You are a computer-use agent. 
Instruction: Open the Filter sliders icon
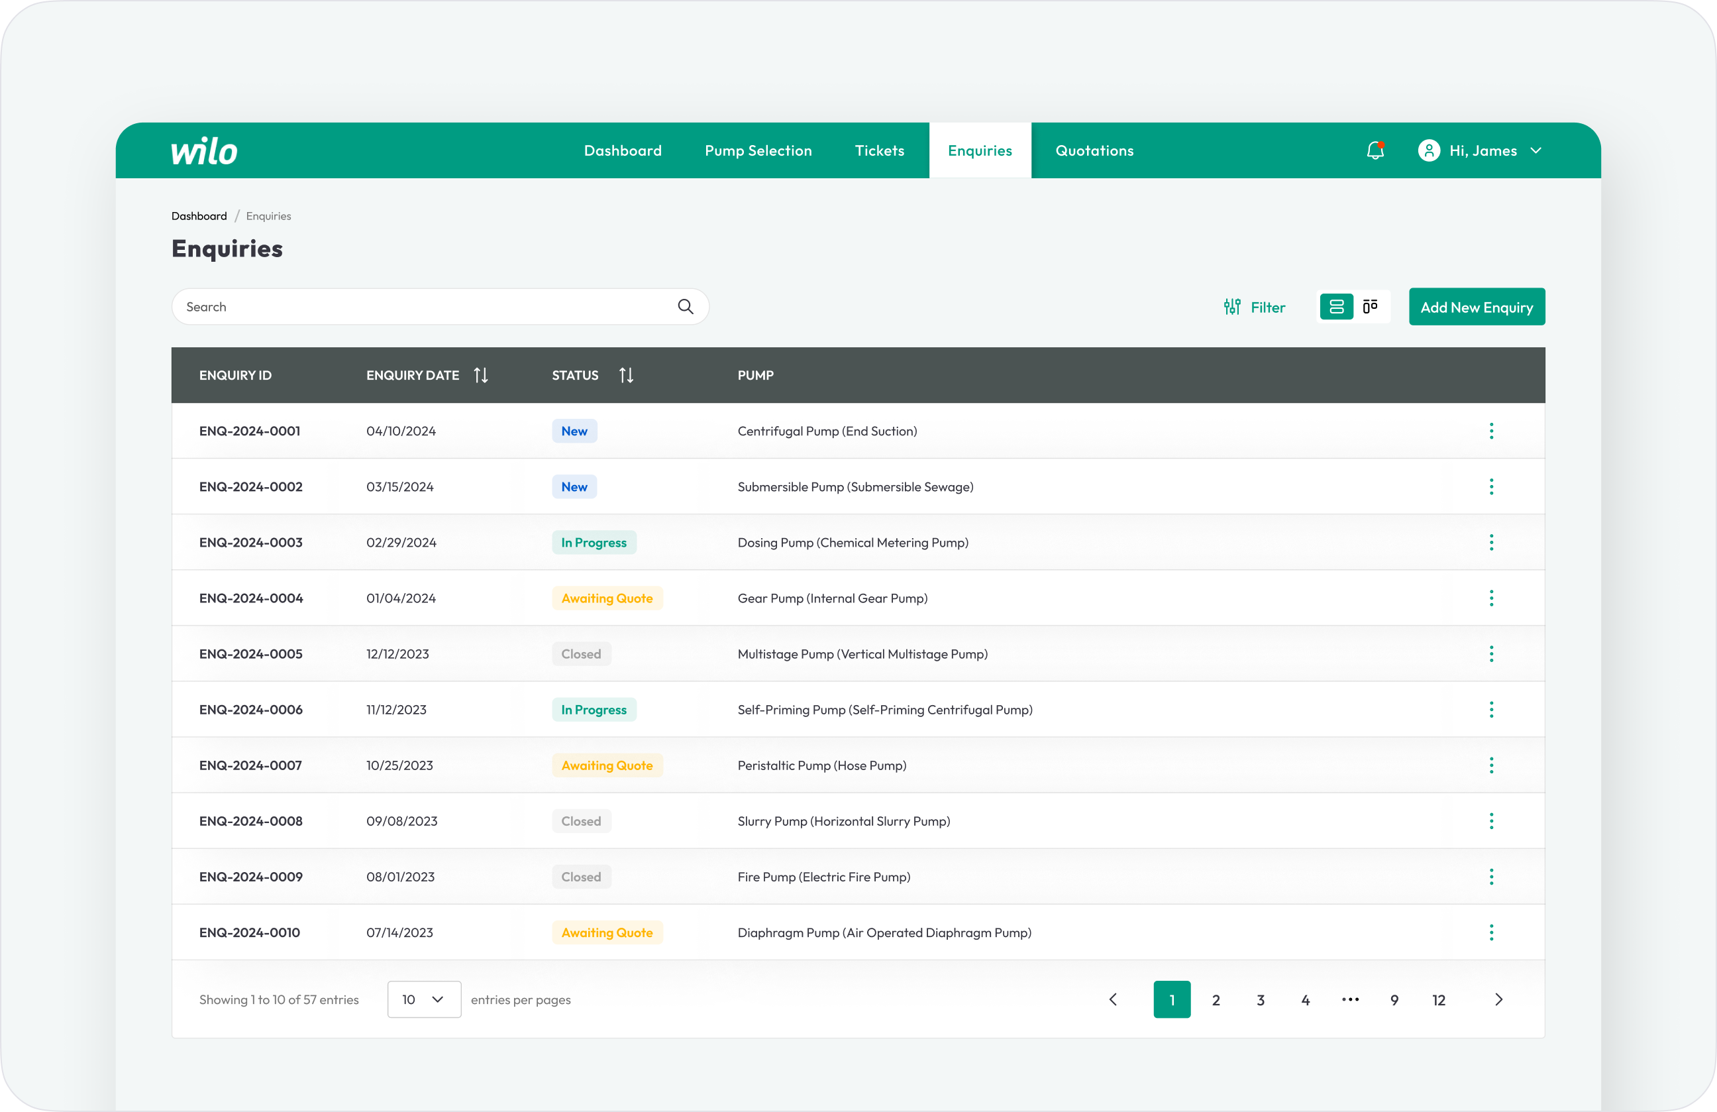pyautogui.click(x=1232, y=307)
